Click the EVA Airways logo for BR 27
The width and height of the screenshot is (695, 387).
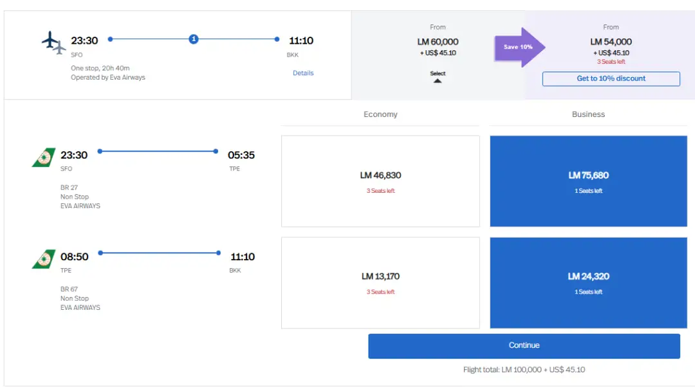coord(44,157)
